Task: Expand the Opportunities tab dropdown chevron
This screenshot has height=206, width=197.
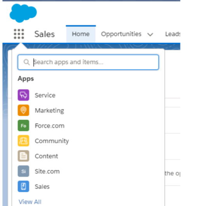Action: (x=150, y=35)
